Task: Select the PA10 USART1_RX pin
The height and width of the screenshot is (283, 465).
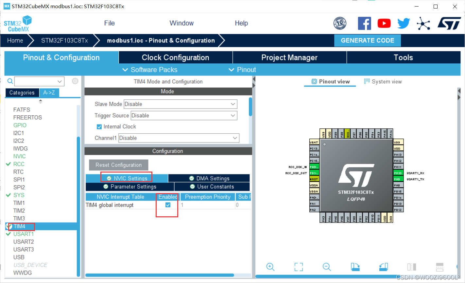Action: (x=398, y=173)
